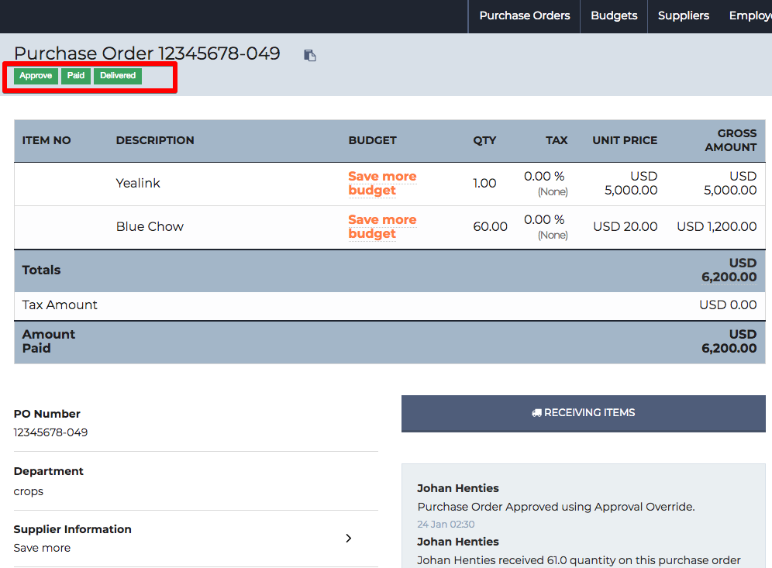Go to the Budgets section
This screenshot has height=568, width=772.
point(614,15)
